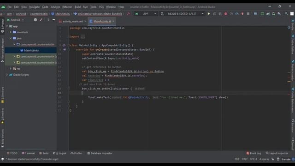Image resolution: width=295 pixels, height=166 pixels.
Task: Click the Search Everywhere magnifier icon
Action: click(286, 14)
